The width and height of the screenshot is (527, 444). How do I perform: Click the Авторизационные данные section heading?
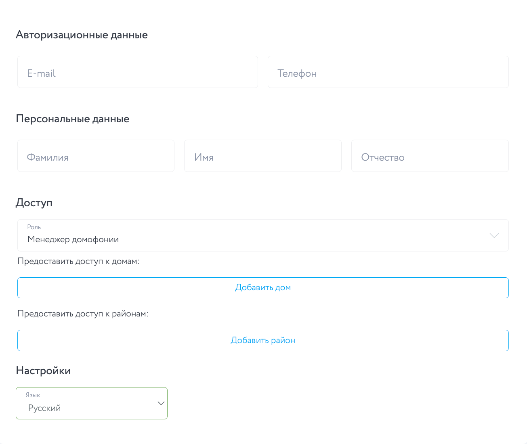(82, 35)
